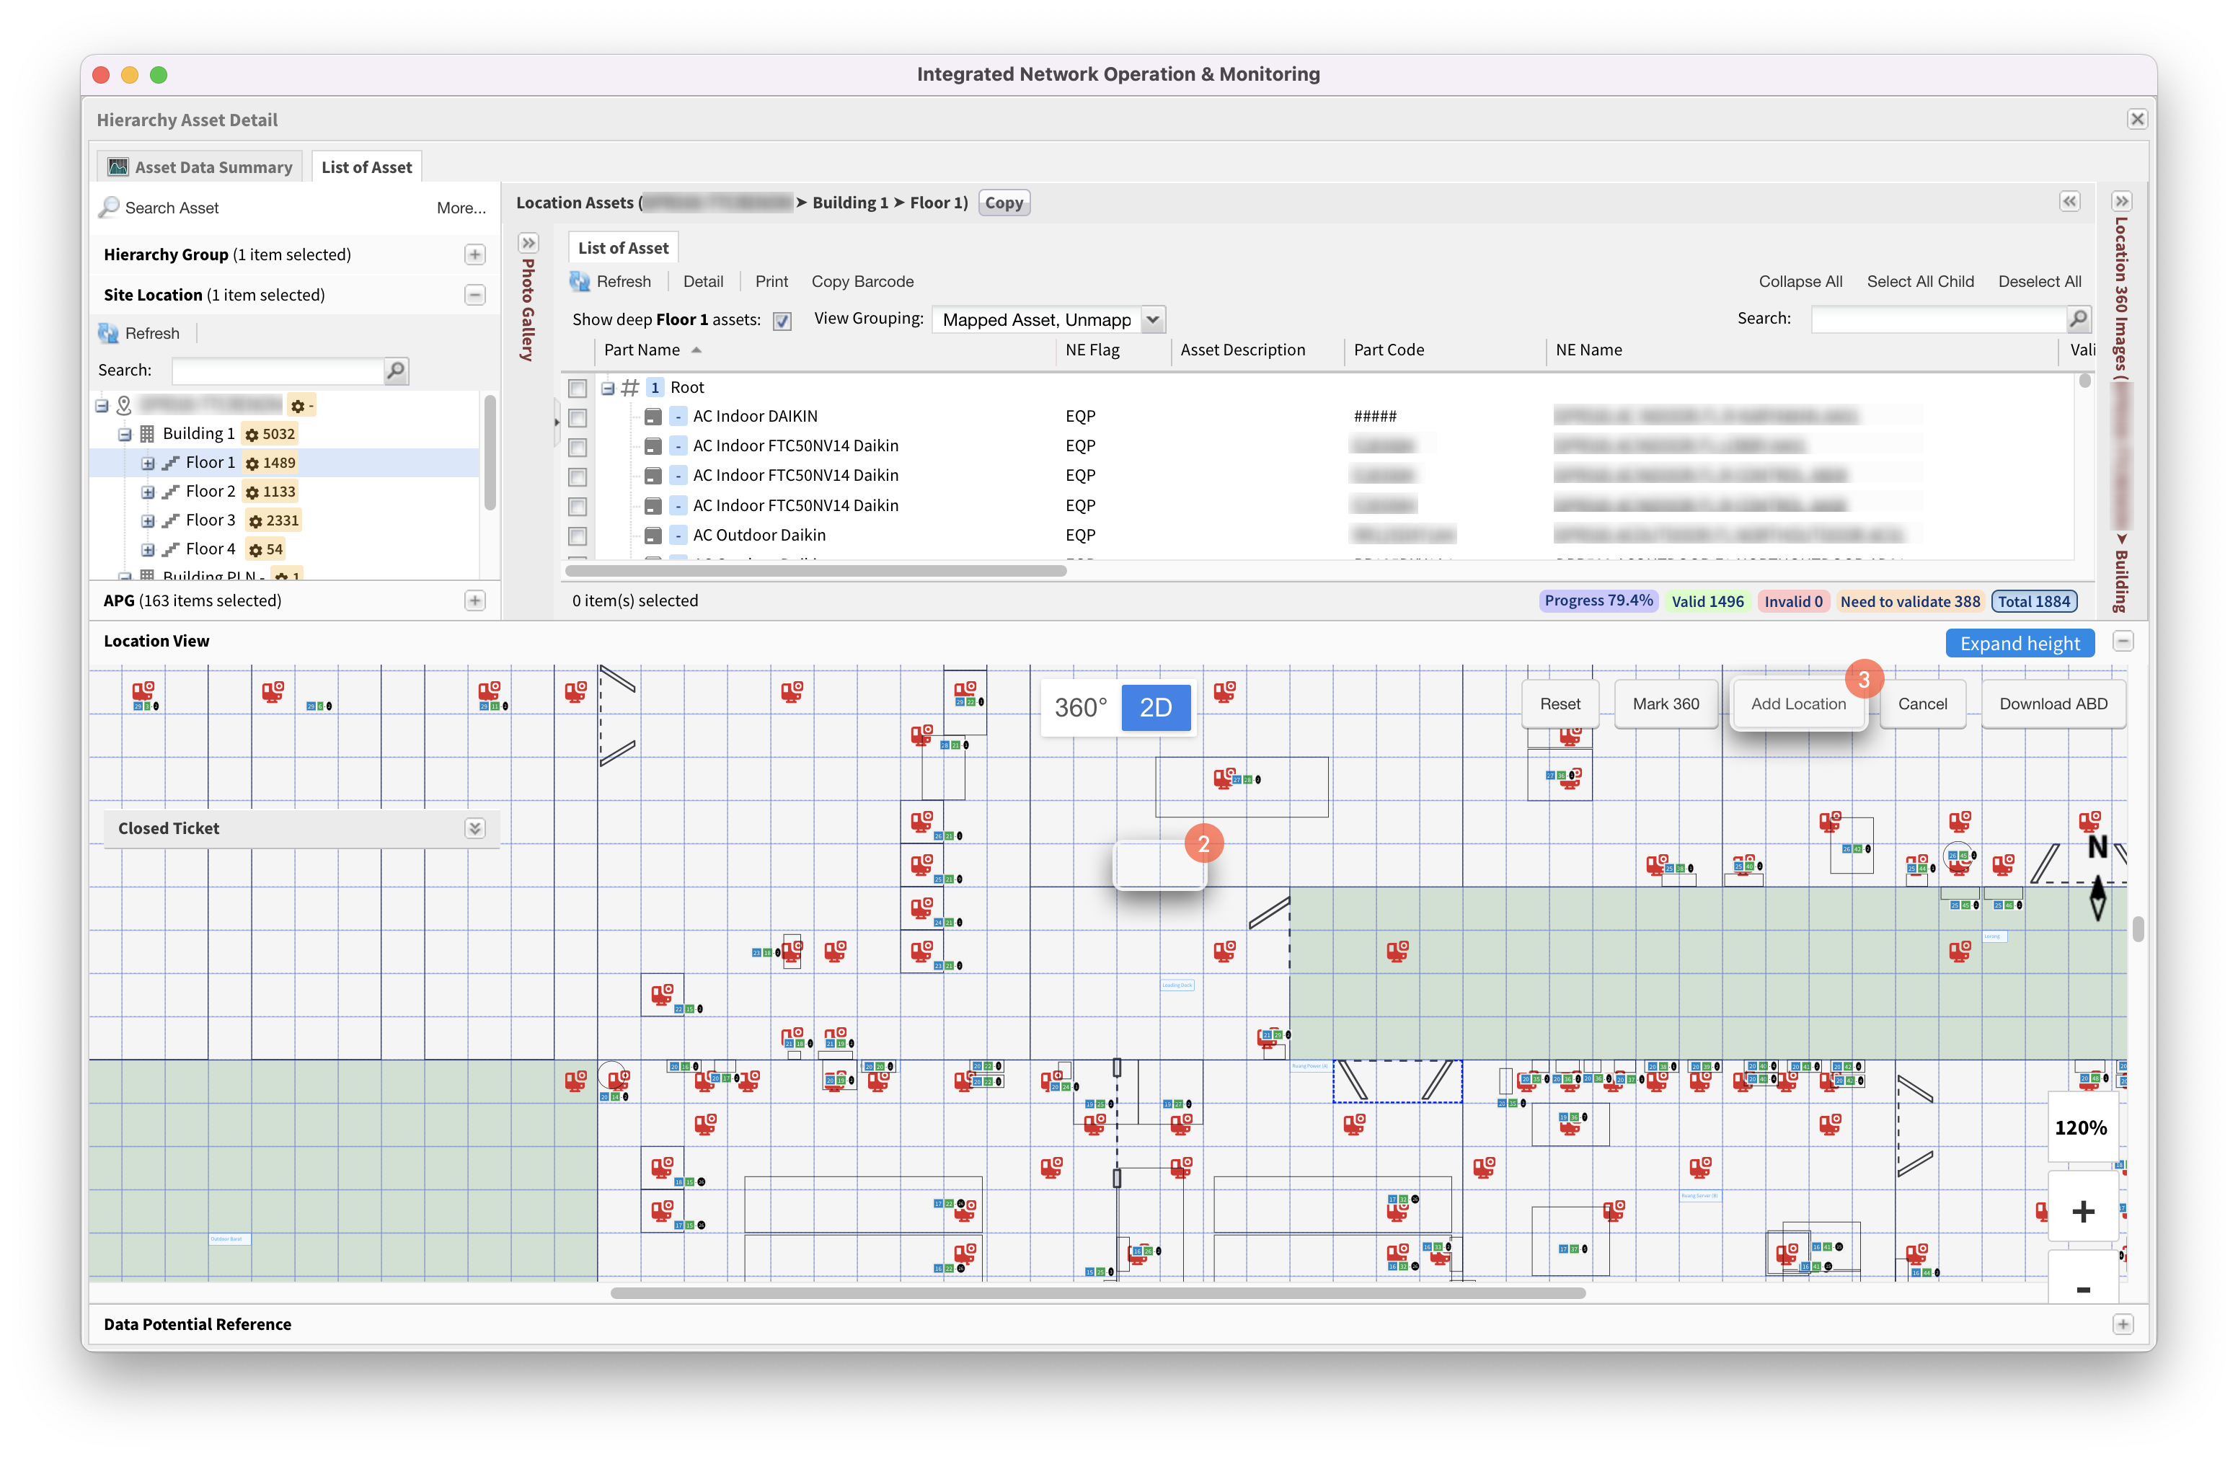Zoom out with the minus button
Image resolution: width=2238 pixels, height=1459 pixels.
click(2082, 1289)
